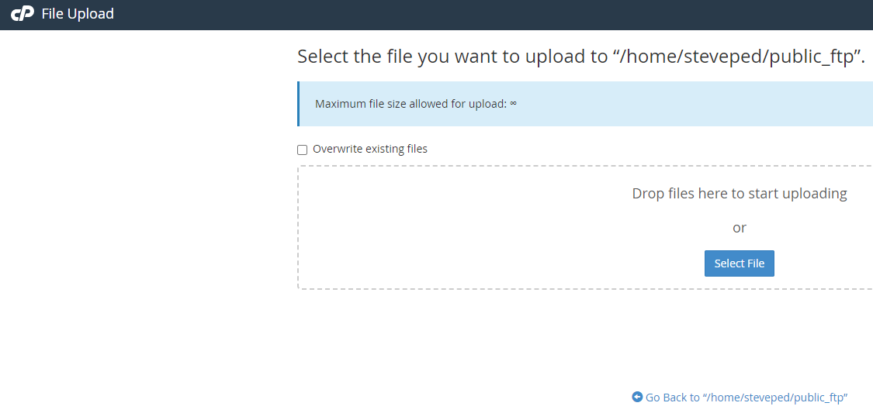Click the infinity symbol in the banner
Image resolution: width=873 pixels, height=420 pixels.
pos(513,103)
